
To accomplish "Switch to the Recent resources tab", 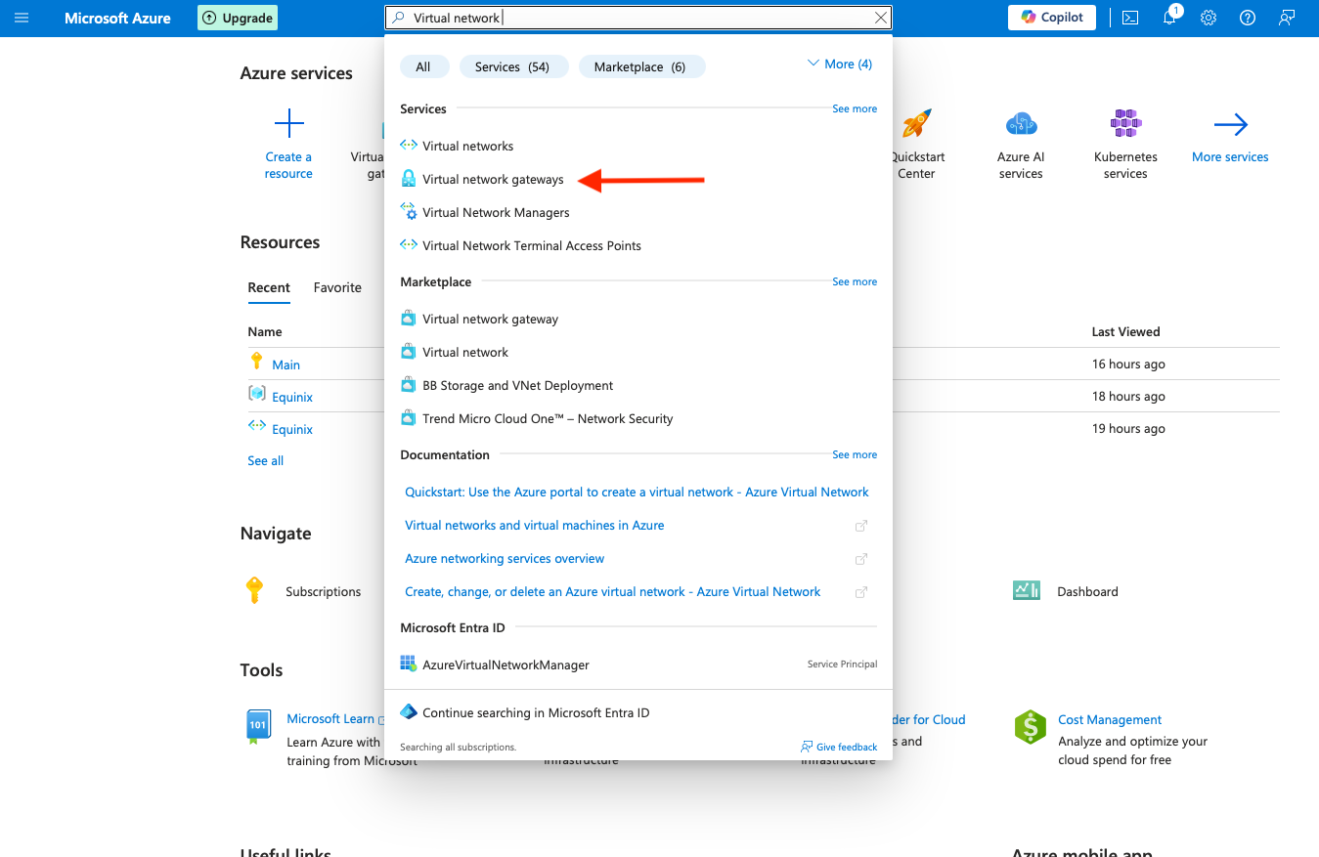I will click(x=269, y=287).
